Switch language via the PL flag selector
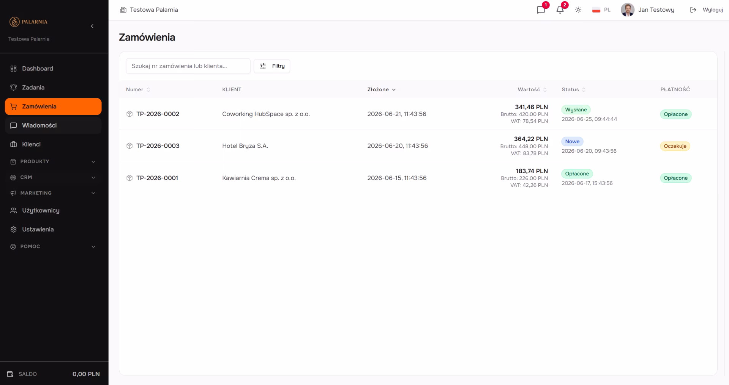This screenshot has height=385, width=729. click(x=601, y=10)
